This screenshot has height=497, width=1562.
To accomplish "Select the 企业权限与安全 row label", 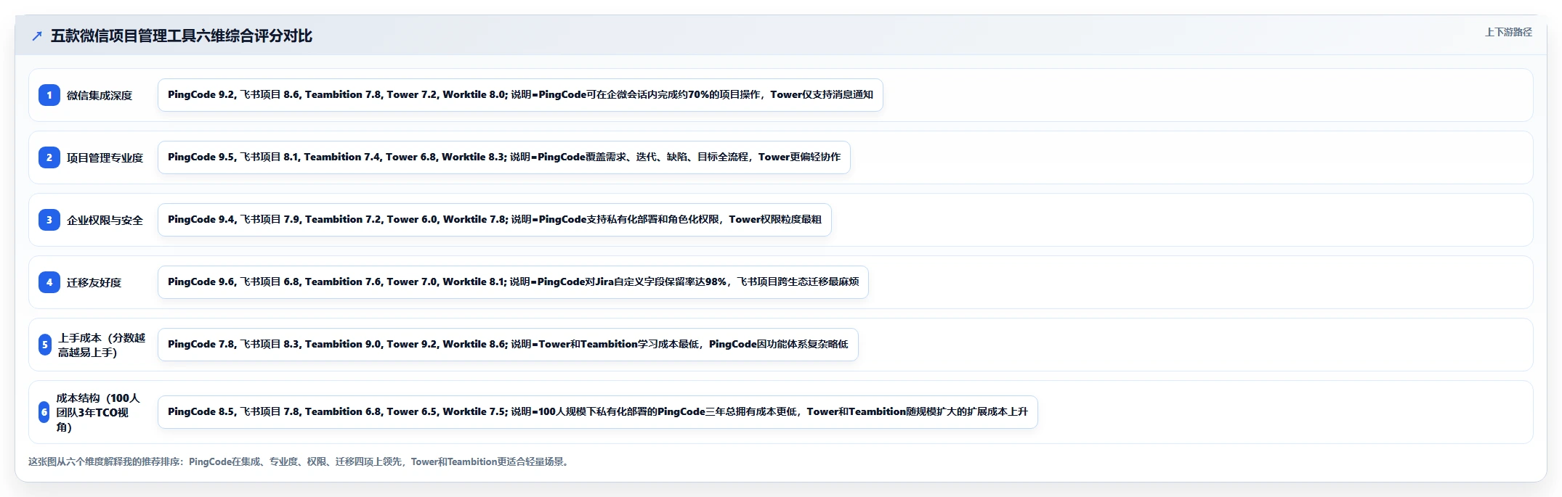I will (x=105, y=220).
